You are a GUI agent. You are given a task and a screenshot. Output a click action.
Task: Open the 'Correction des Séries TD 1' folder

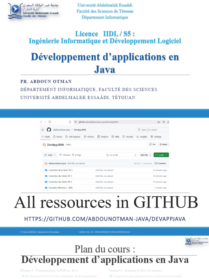coord(60,176)
